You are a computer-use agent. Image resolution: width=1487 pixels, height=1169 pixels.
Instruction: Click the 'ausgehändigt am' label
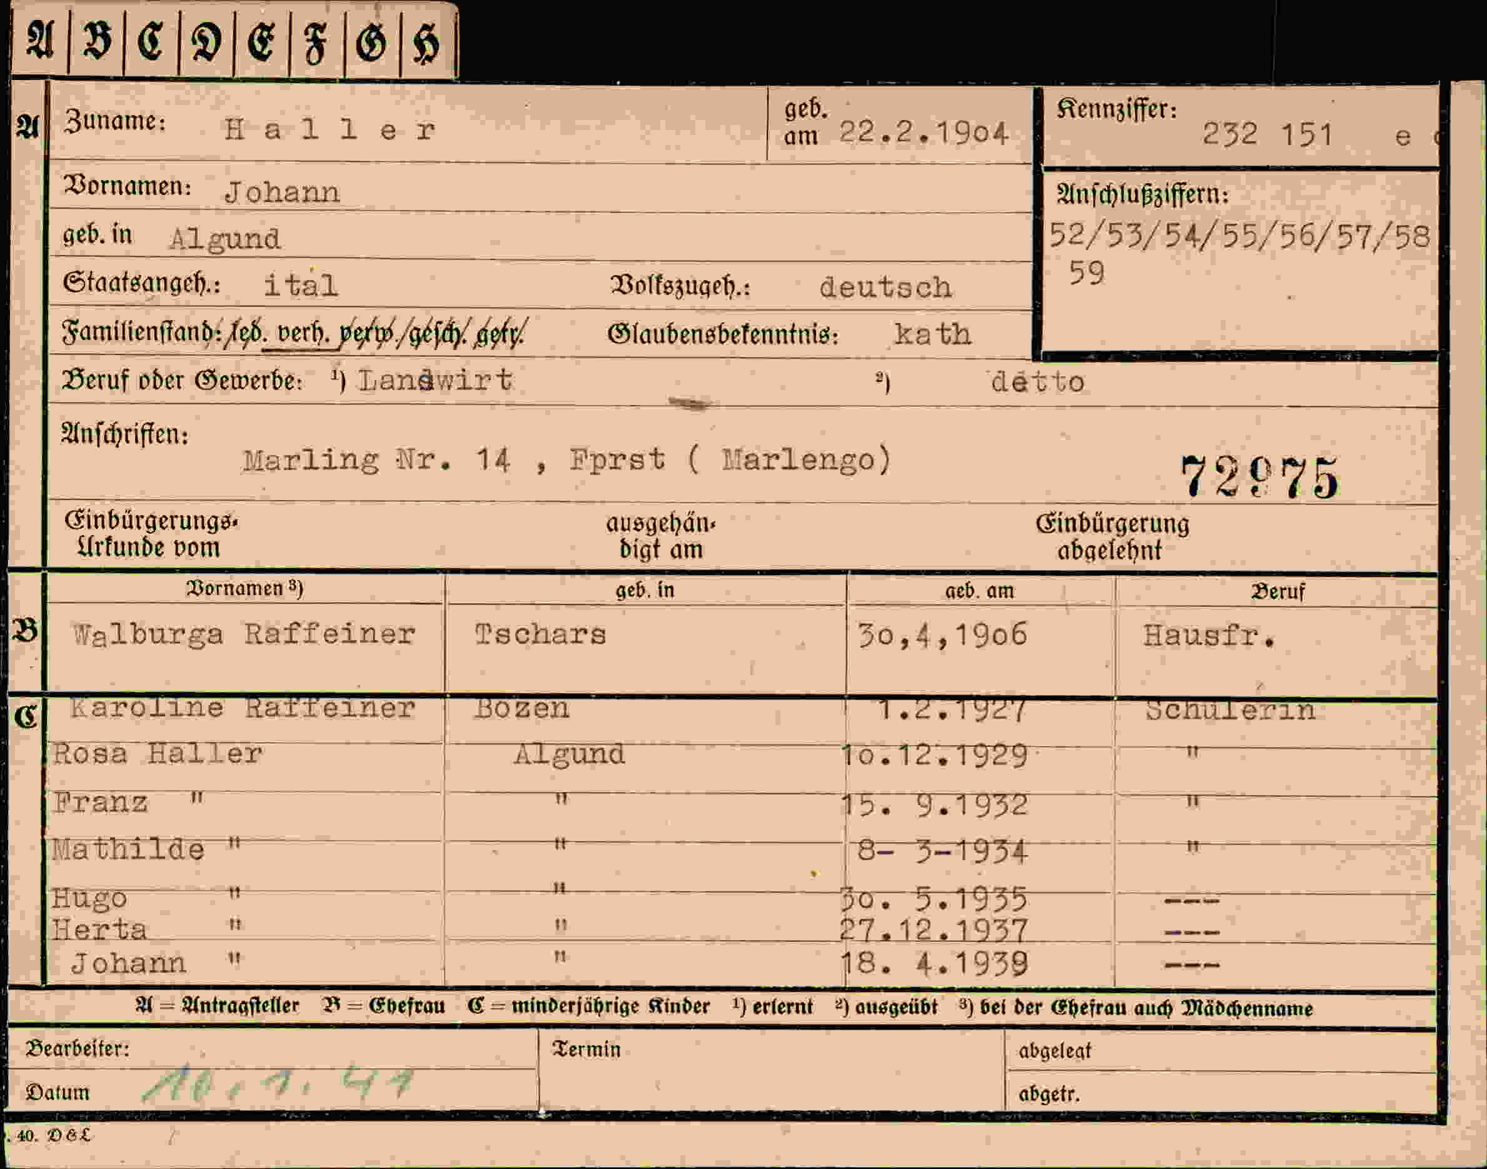661,536
